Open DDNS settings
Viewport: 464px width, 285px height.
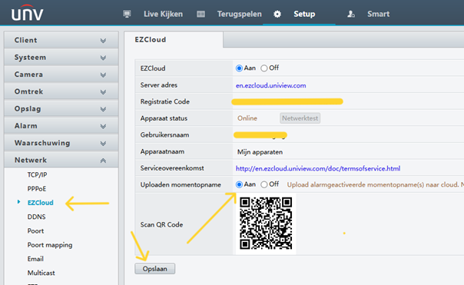[36, 217]
